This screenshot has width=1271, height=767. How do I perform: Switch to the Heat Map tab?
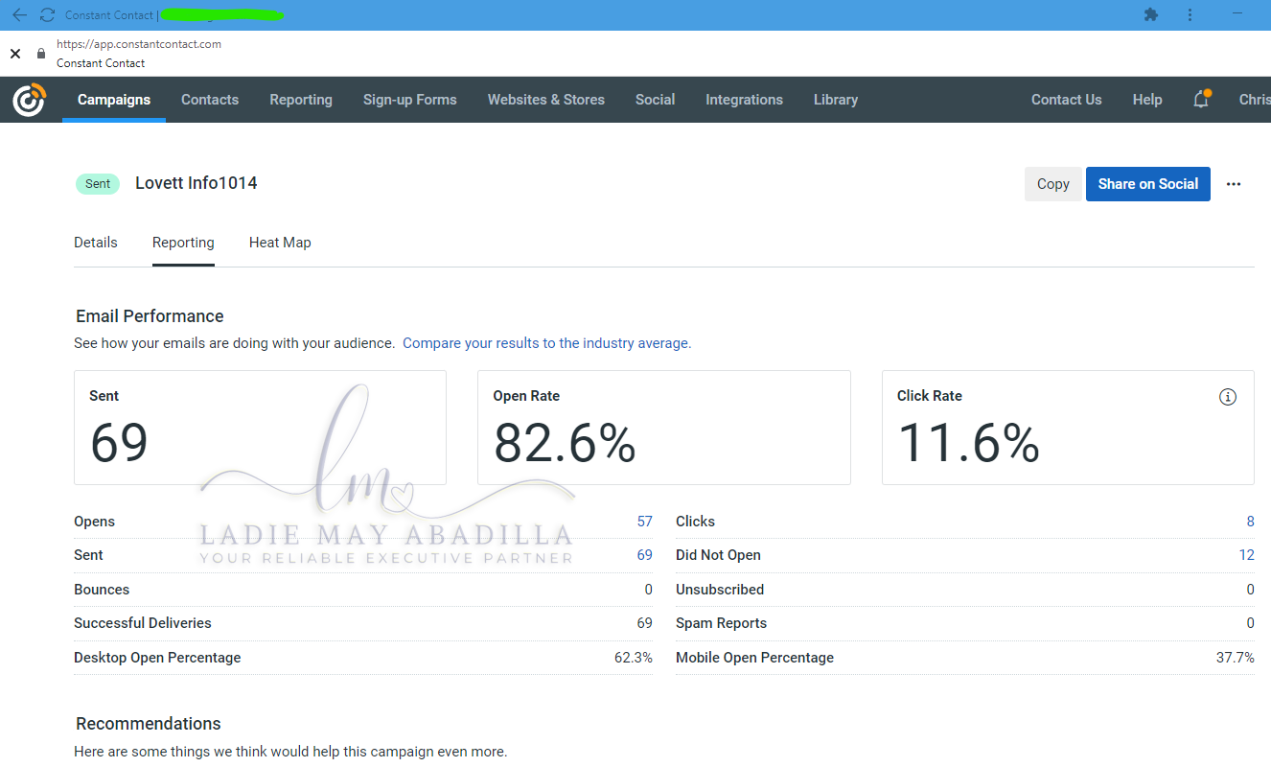click(280, 243)
